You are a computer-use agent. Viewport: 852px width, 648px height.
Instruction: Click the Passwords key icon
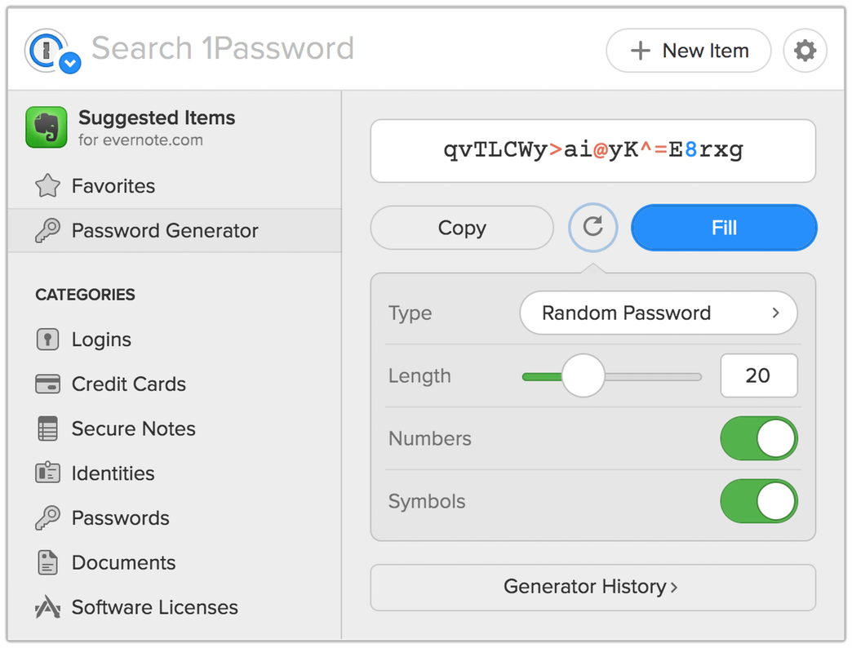[x=47, y=517]
